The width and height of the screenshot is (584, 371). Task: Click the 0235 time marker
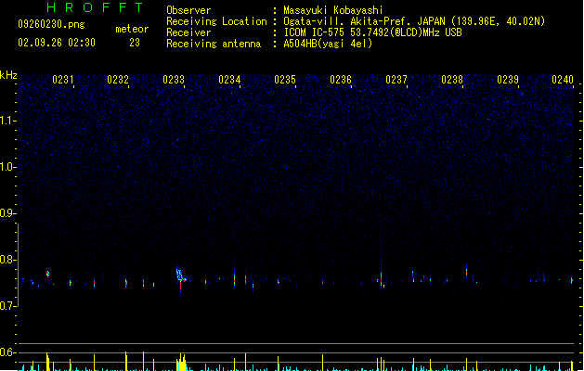(x=285, y=80)
